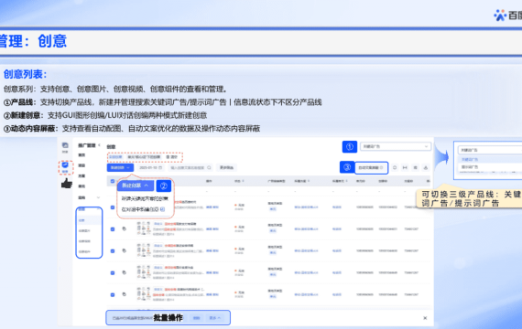522x329 pixels.
Task: Click the calendar icon in date field
Action: click(160, 167)
